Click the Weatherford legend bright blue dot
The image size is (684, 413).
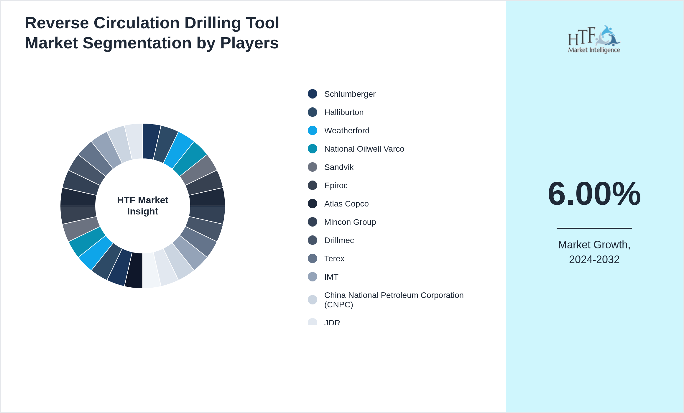click(x=313, y=130)
